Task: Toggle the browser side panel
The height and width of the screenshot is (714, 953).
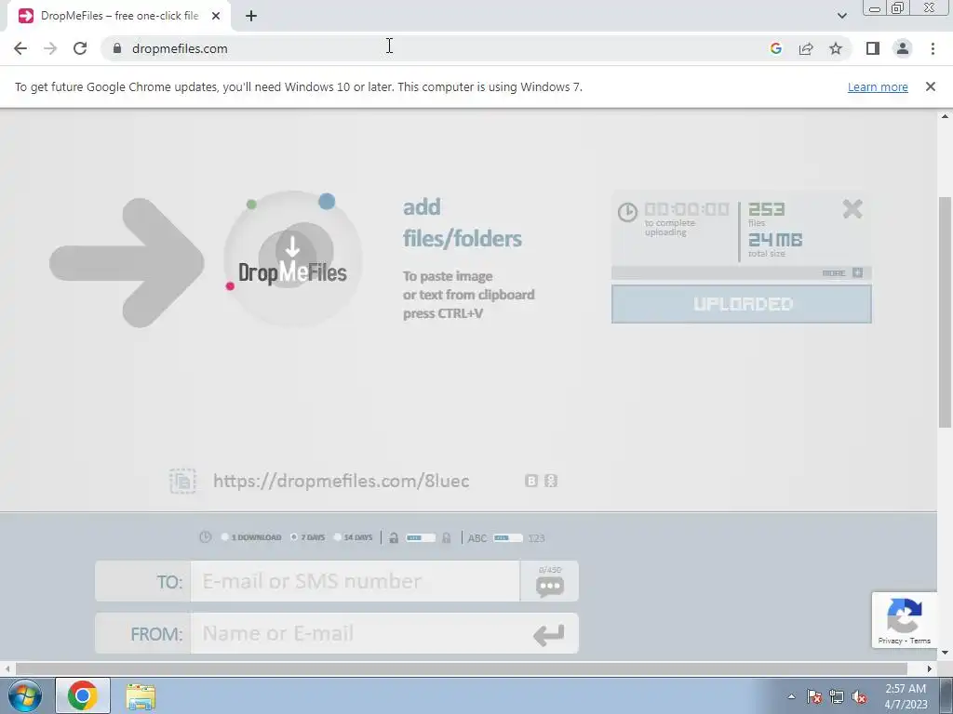Action: tap(873, 48)
